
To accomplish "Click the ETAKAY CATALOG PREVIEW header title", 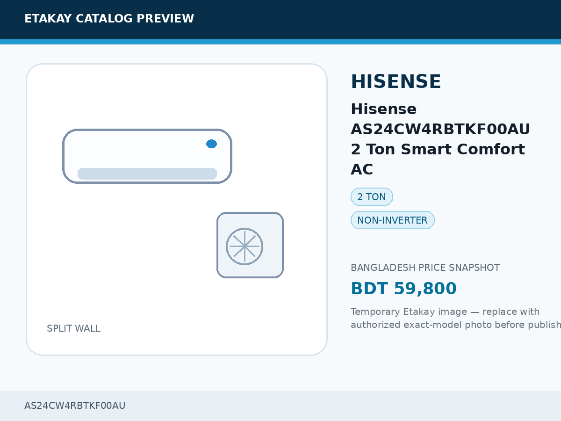I will pos(109,19).
